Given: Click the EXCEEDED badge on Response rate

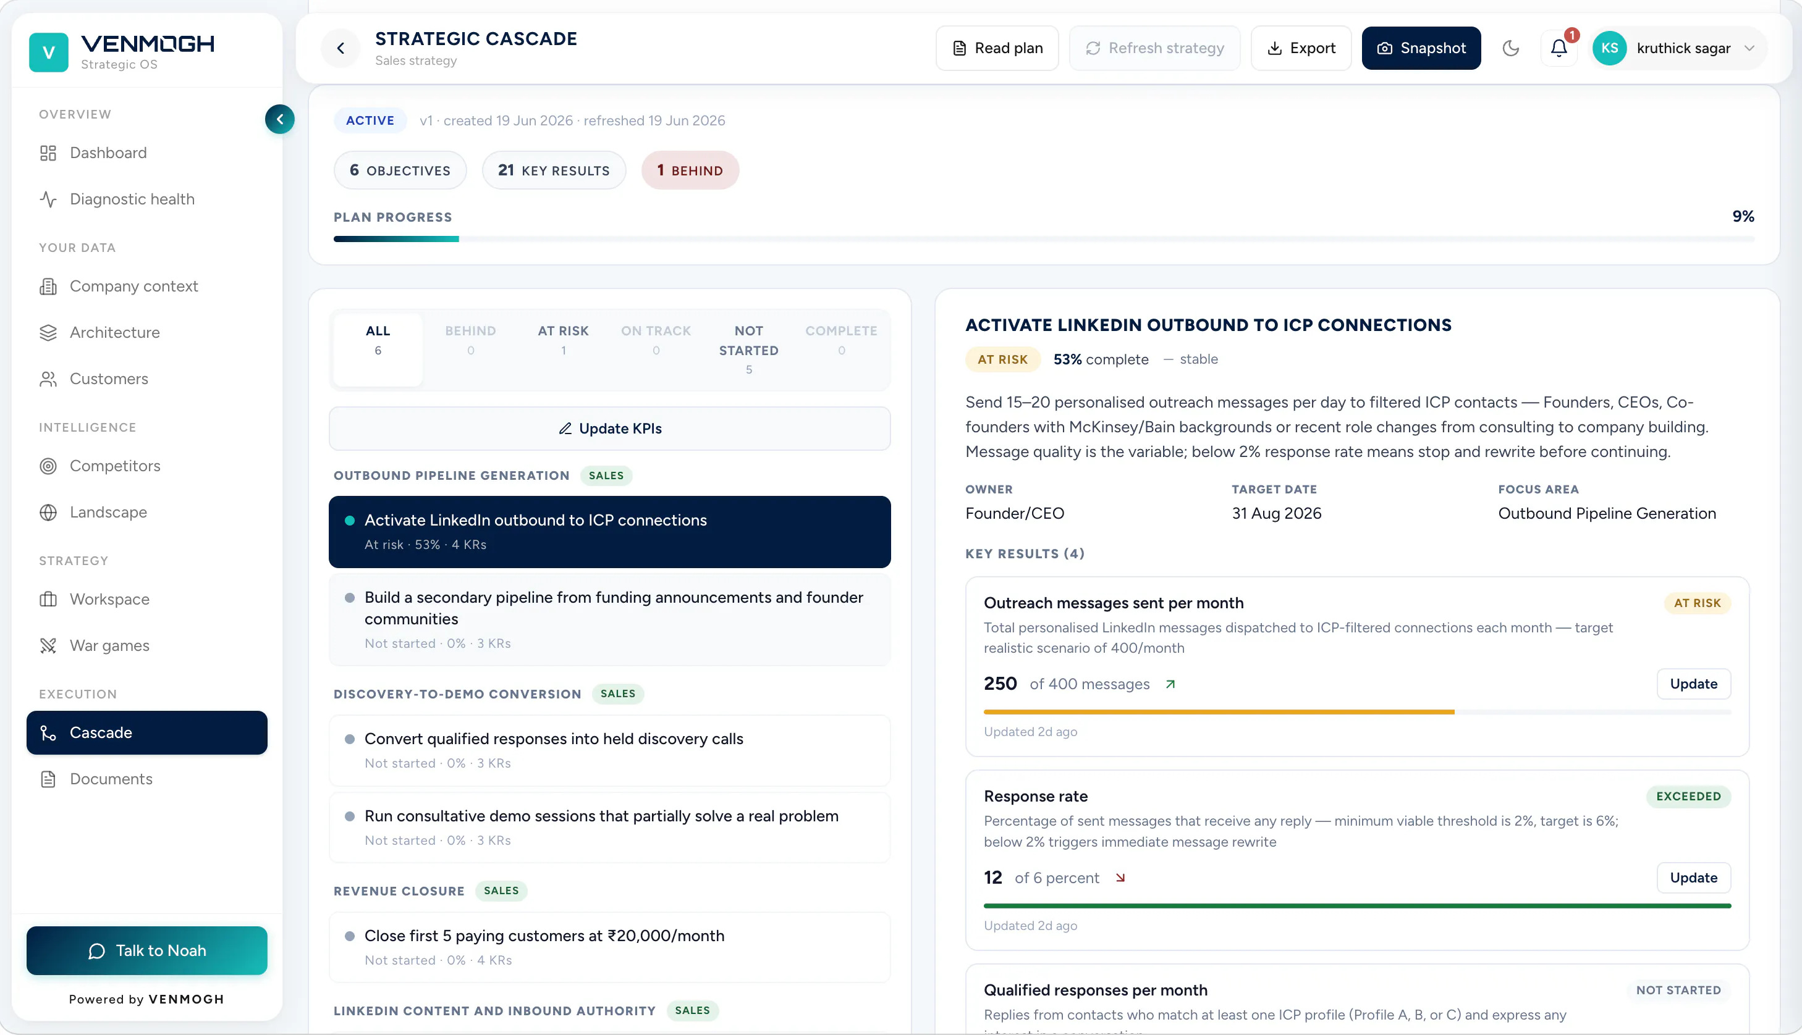Looking at the screenshot, I should coord(1688,796).
